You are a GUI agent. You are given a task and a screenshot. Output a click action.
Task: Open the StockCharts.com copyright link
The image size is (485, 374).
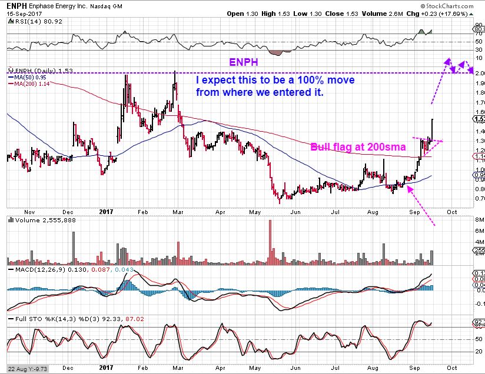click(447, 6)
